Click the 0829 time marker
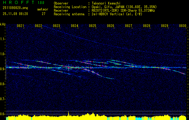 [x=165, y=25]
